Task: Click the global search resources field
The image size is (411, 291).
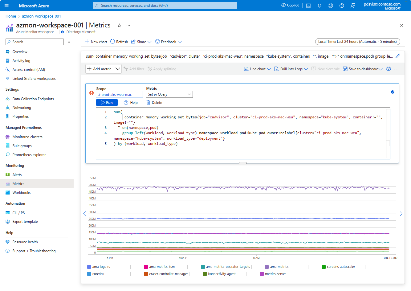Action: tap(165, 6)
